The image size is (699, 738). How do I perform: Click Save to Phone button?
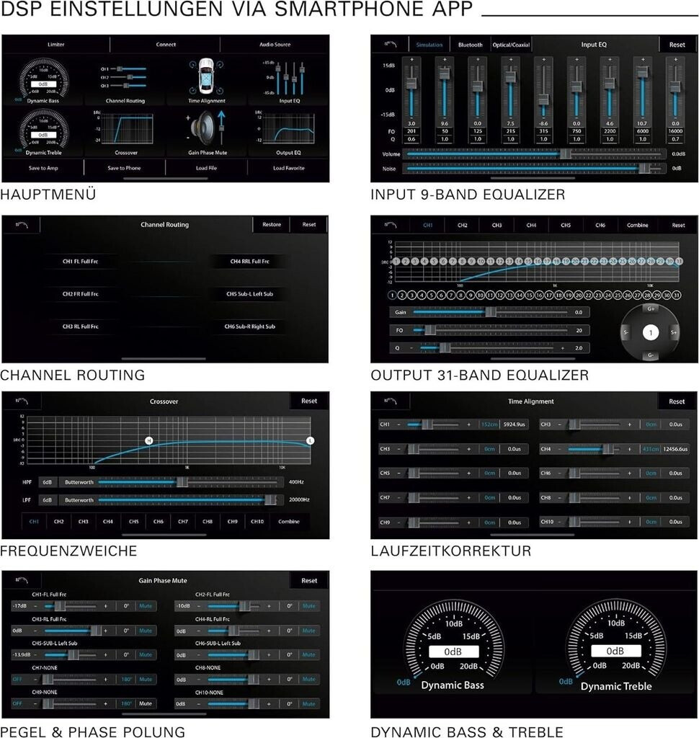pyautogui.click(x=125, y=168)
